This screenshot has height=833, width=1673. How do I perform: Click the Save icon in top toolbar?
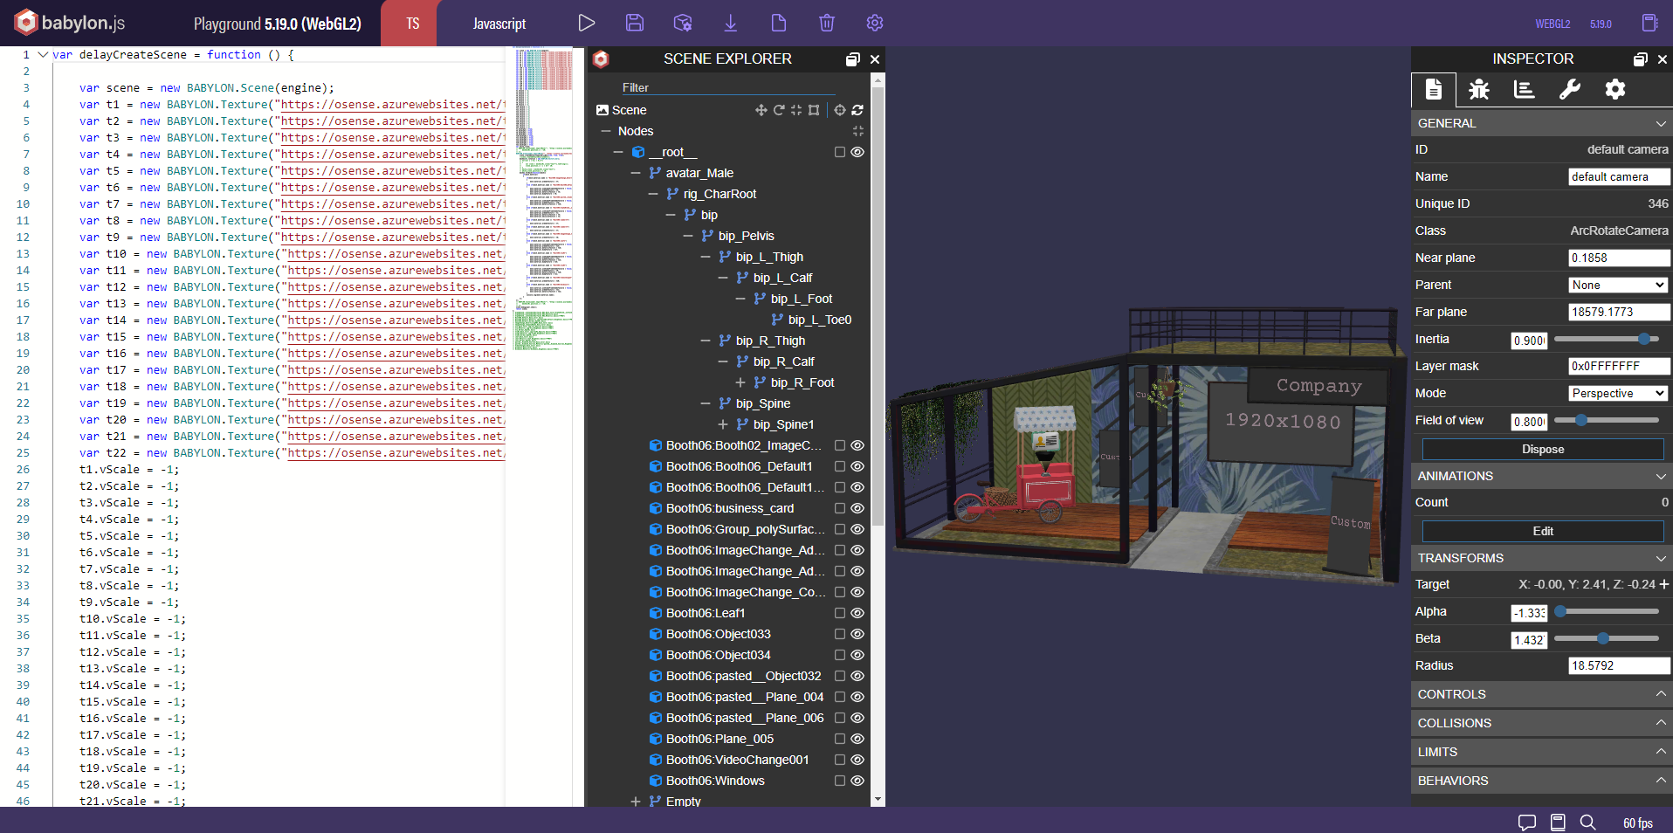pyautogui.click(x=635, y=24)
